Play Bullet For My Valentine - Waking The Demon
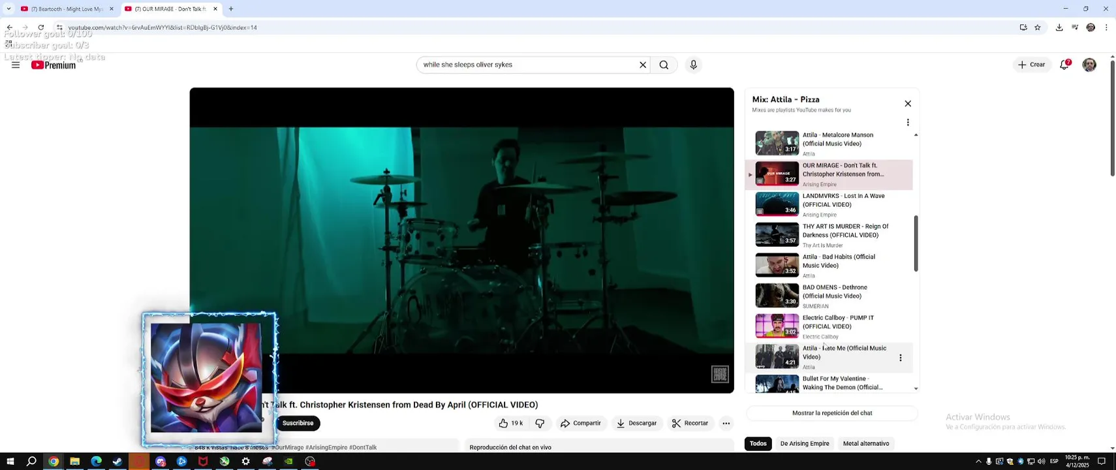The image size is (1116, 470). [829, 383]
